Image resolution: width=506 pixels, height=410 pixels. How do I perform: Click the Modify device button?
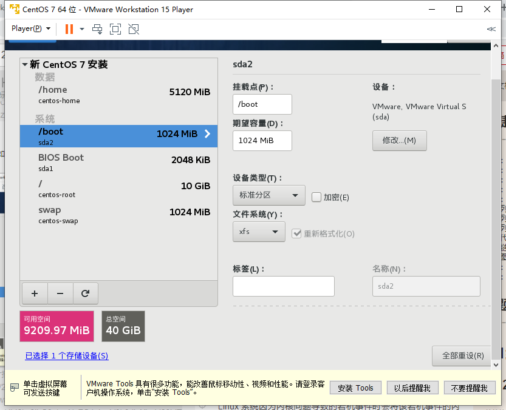(400, 141)
